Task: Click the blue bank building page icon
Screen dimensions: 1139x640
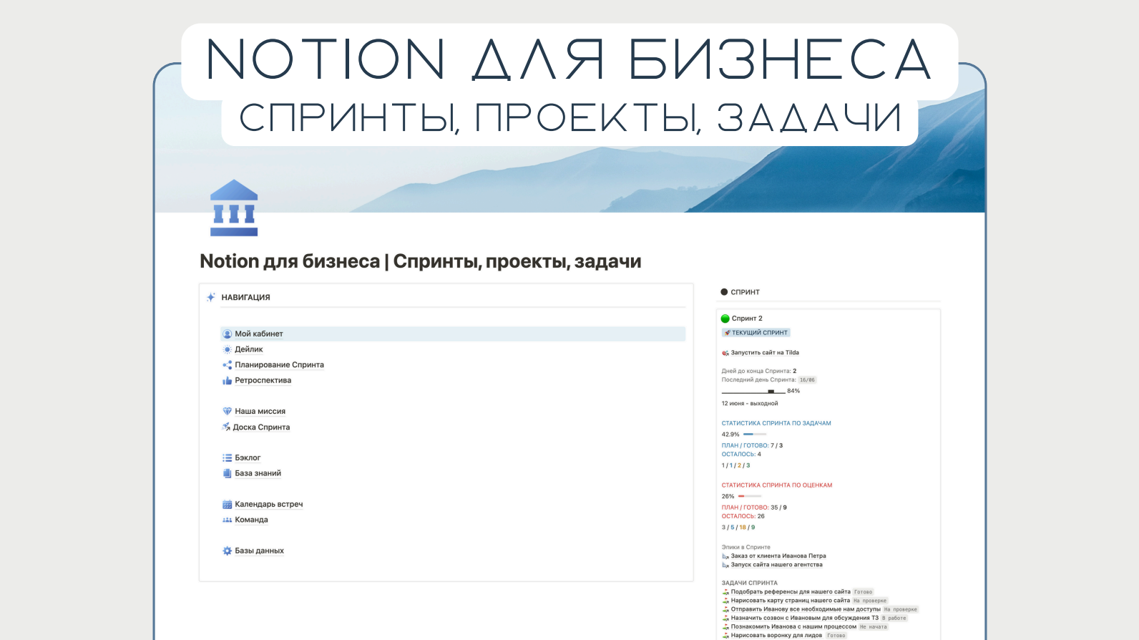Action: 234,208
